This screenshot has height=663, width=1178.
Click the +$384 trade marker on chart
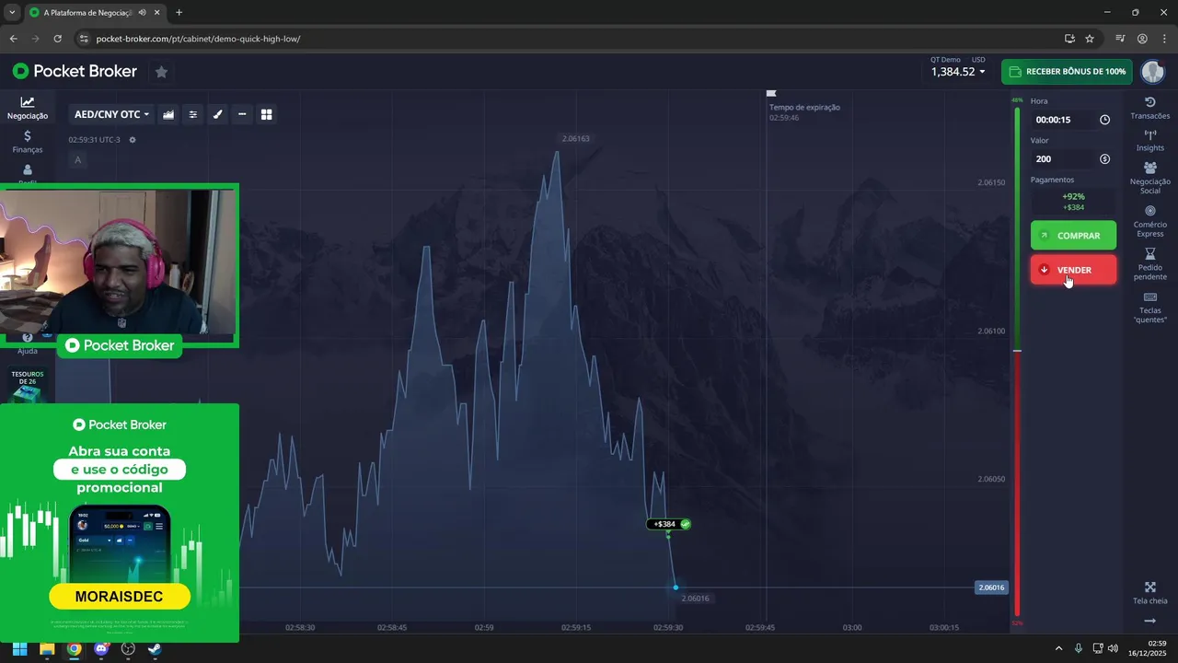tap(669, 524)
